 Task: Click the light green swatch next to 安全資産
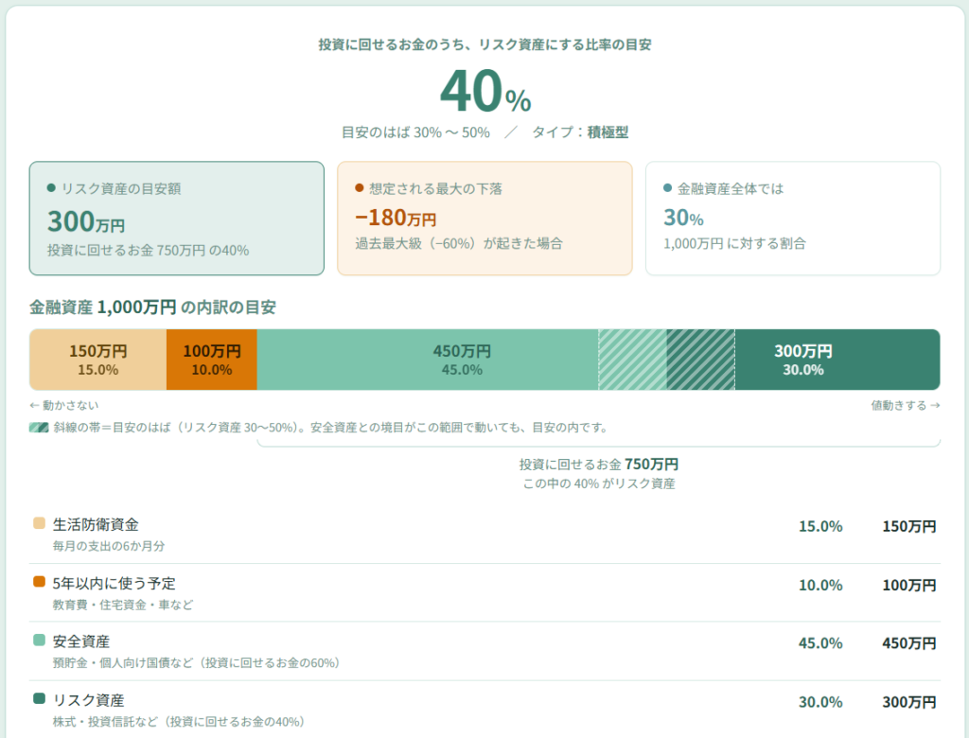[39, 641]
